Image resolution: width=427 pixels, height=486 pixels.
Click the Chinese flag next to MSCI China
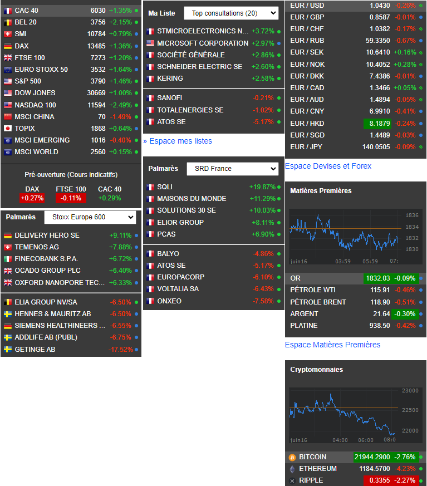[x=8, y=117]
